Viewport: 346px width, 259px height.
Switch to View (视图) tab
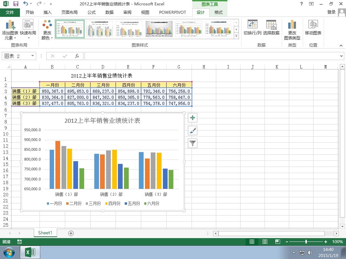point(145,12)
